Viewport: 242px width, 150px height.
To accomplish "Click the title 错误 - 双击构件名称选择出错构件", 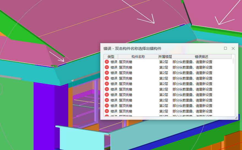I will tap(132, 49).
